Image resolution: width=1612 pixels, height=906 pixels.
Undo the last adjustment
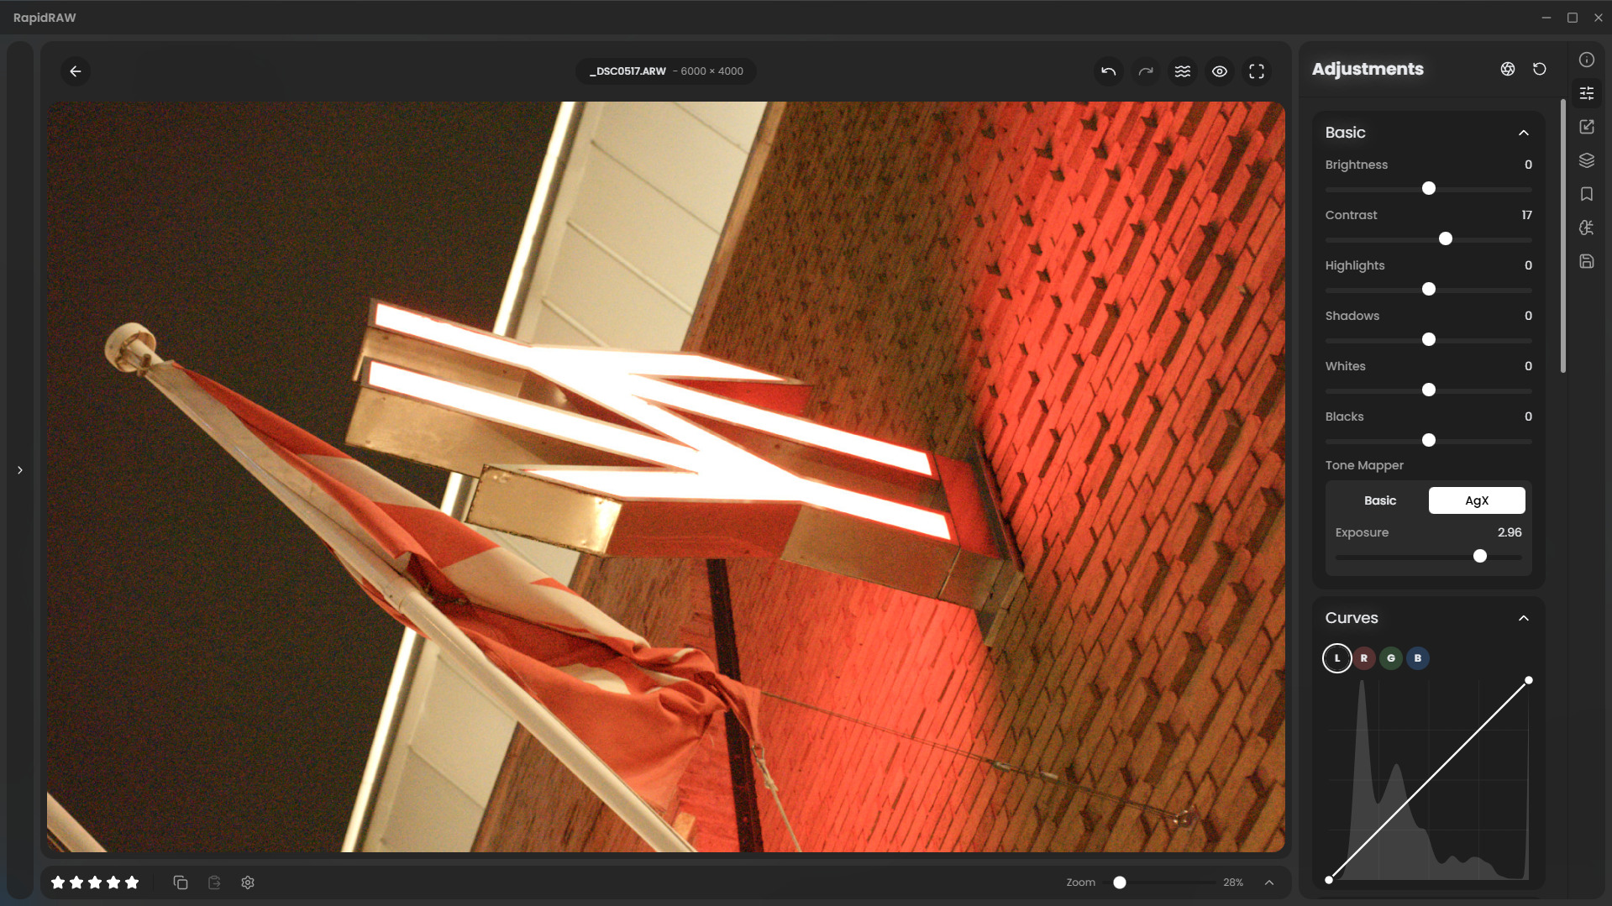click(1108, 71)
